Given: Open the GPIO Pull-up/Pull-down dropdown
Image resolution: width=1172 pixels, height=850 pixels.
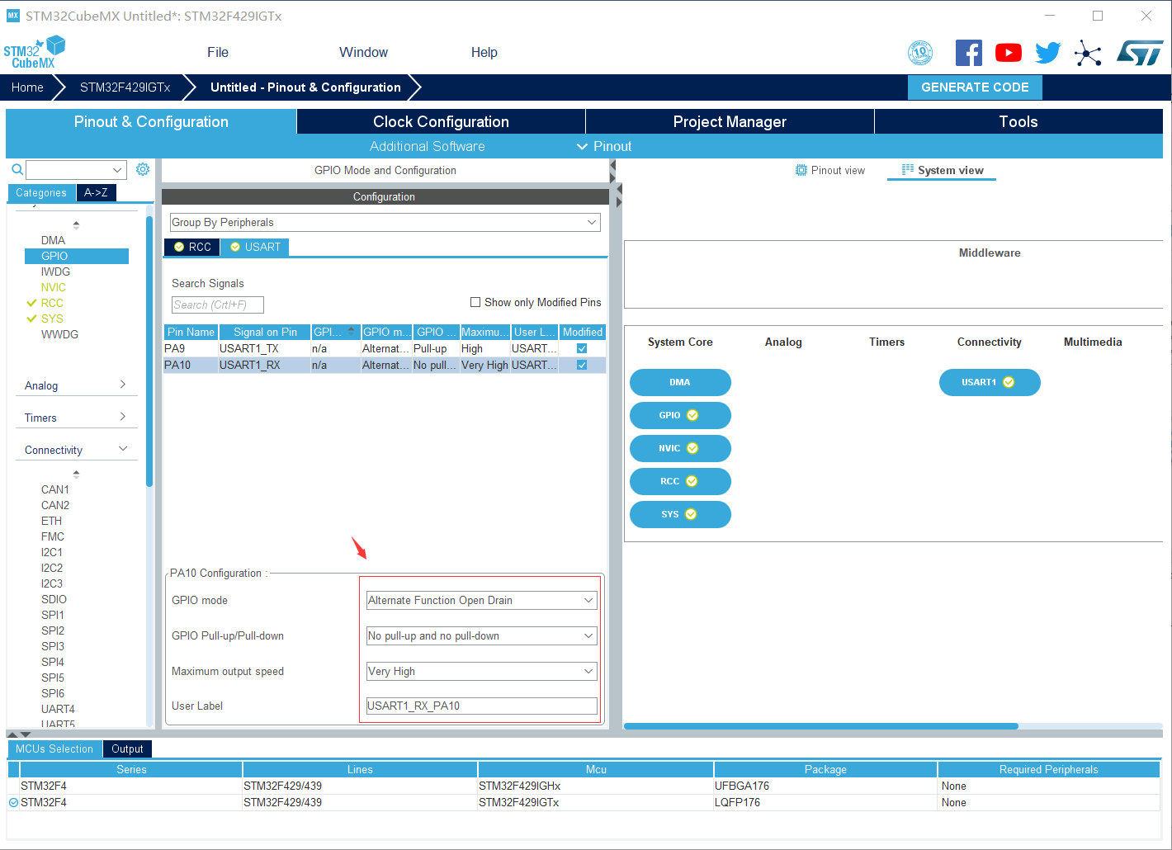Looking at the screenshot, I should (x=481, y=635).
